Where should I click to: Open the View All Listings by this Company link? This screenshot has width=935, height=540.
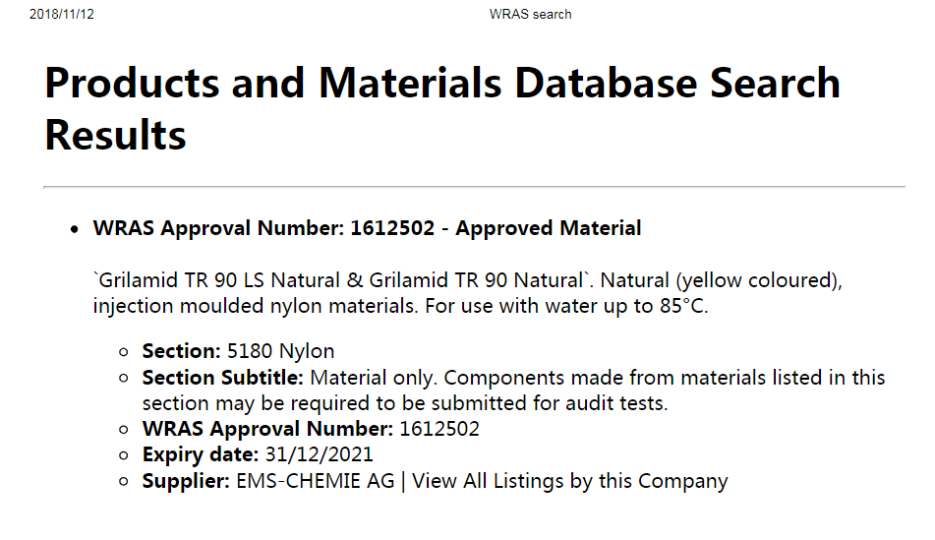570,481
